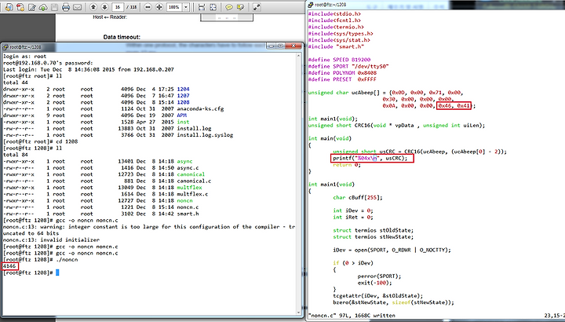Click the Save (floppy disk) icon
The width and height of the screenshot is (565, 322).
tap(54, 7)
